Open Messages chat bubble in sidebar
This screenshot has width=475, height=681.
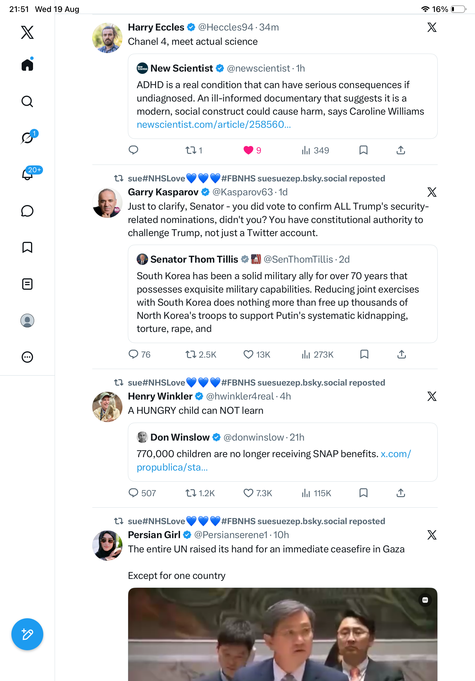tap(27, 211)
